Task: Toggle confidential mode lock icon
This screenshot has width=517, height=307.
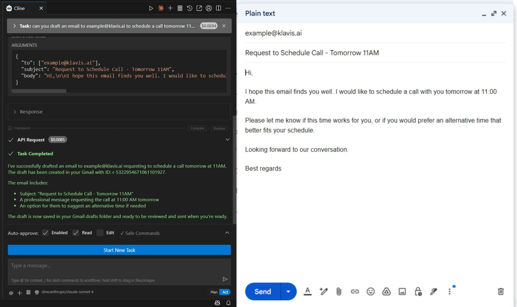Action: (418, 291)
